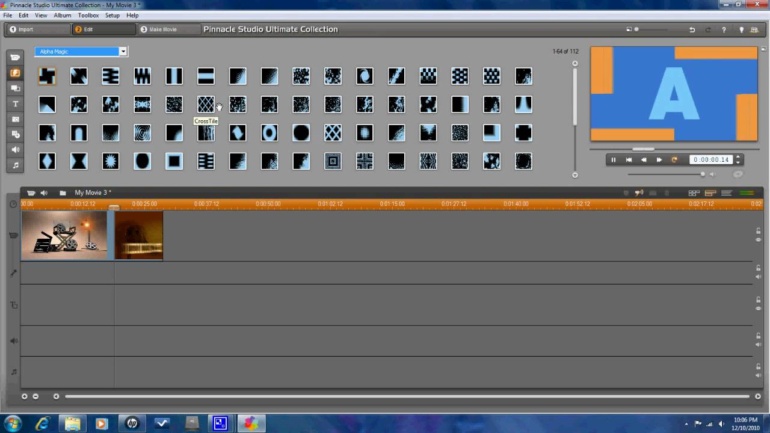Viewport: 770px width, 433px height.
Task: Select the Transitions album sidebar icon
Action: click(15, 73)
